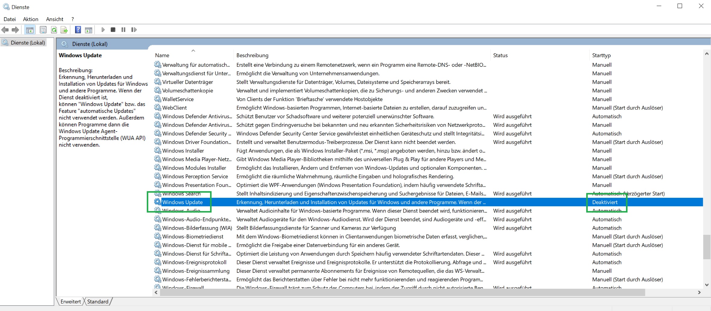Restart the service with the restart icon
Viewport: 711px width, 311px height.
(x=134, y=30)
